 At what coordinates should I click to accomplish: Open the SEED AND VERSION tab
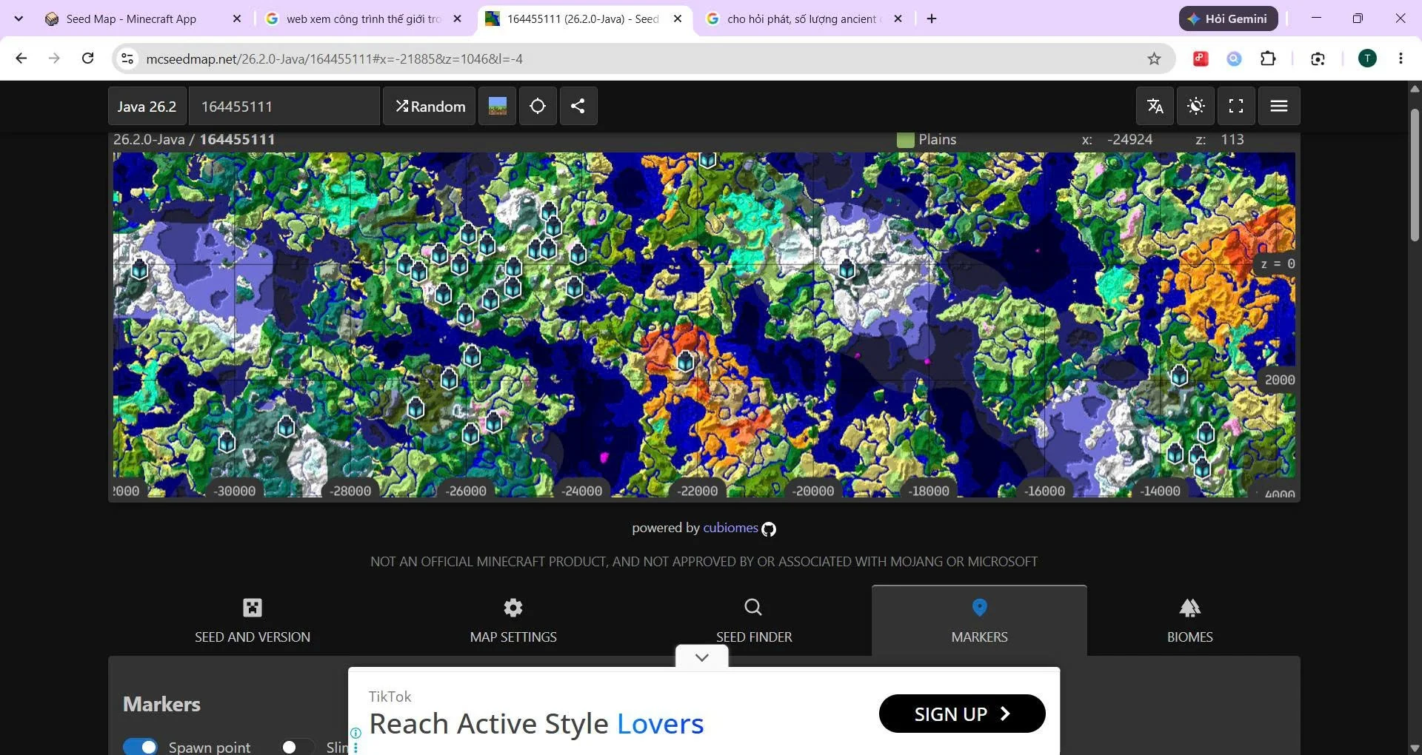point(253,620)
